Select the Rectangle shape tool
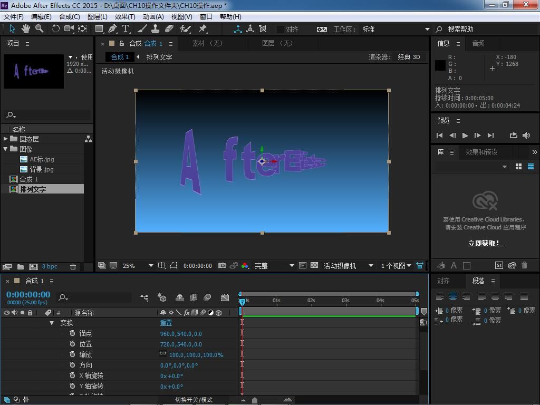This screenshot has height=405, width=540. point(99,29)
